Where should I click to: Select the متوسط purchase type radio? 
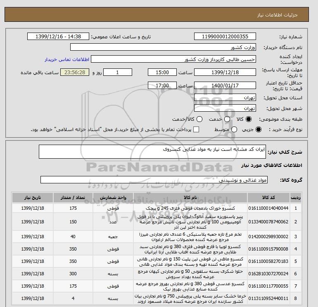click(234, 129)
